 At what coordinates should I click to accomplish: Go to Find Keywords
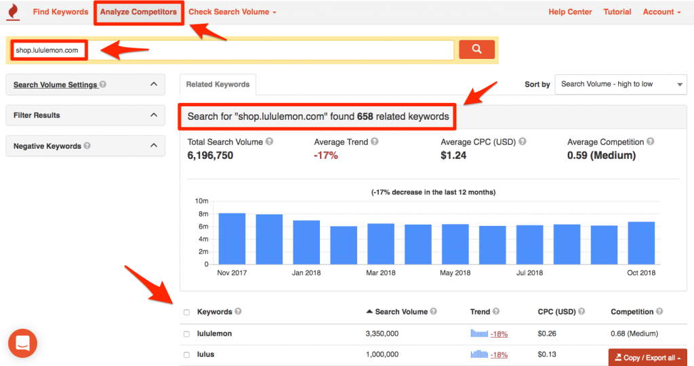tap(60, 12)
